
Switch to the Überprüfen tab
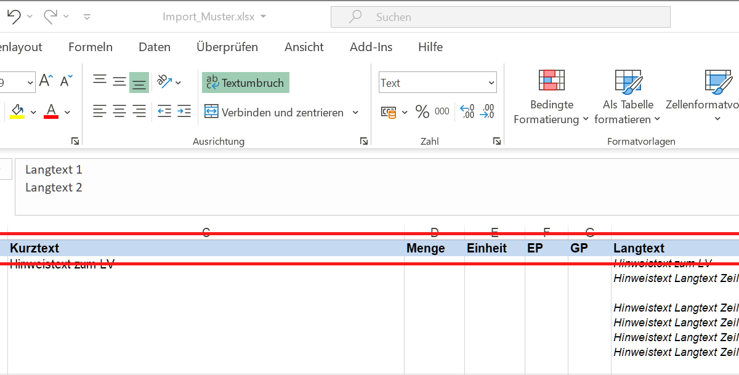pyautogui.click(x=227, y=47)
